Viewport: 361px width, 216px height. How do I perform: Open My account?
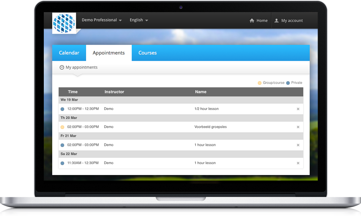point(291,20)
